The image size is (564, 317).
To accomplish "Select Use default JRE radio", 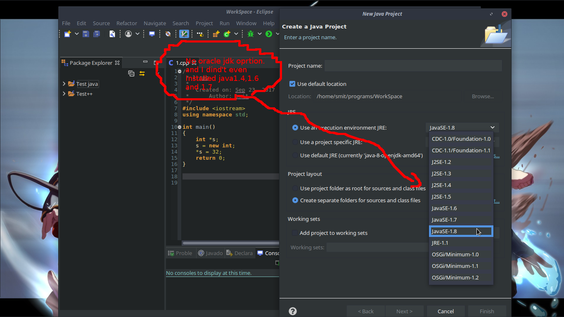I will (295, 156).
